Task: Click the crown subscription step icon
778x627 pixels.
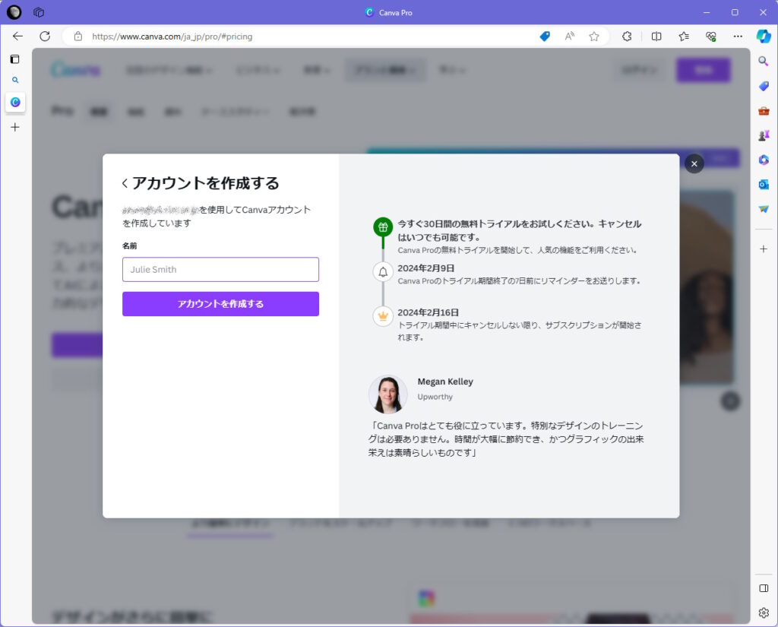Action: (383, 316)
